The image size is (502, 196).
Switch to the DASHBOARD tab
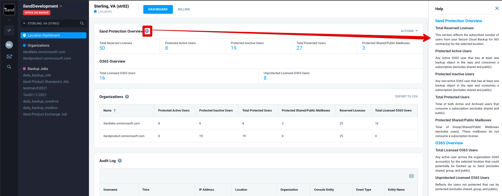point(158,9)
